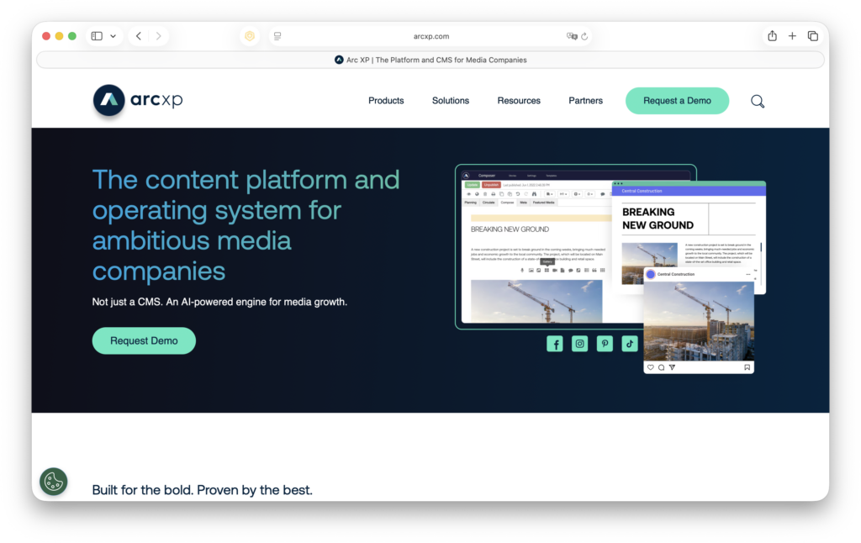Click the Instagram icon

(x=579, y=343)
